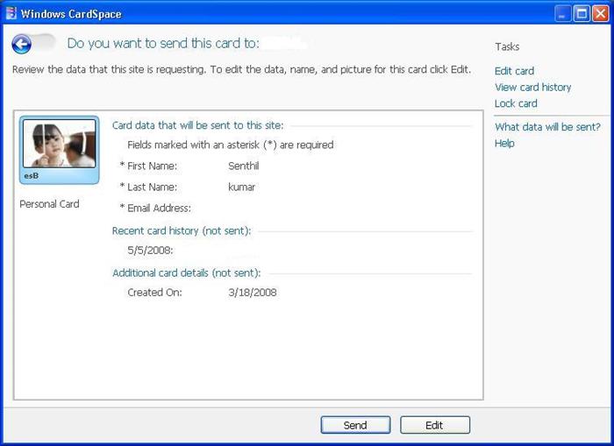Click 'Recent card history (not sent)' heading
The image size is (614, 446).
click(x=182, y=230)
